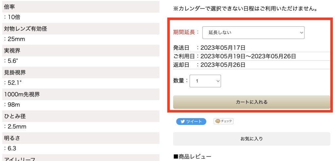Click the Twitter bird icon on the ツイート button

point(183,121)
